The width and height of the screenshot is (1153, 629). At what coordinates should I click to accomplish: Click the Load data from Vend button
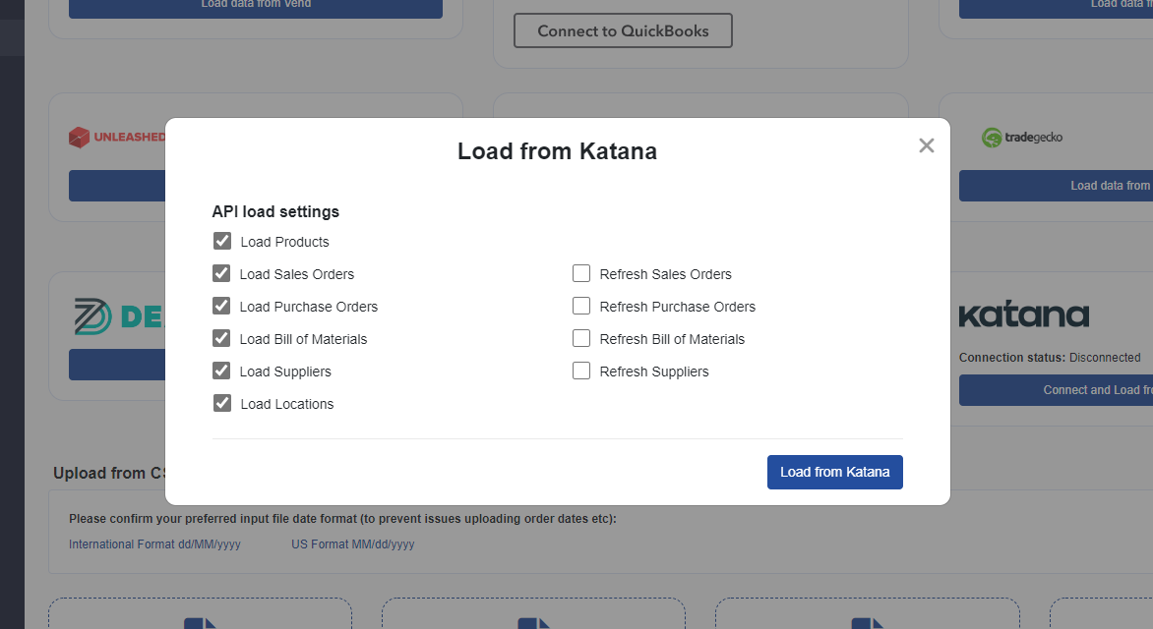pyautogui.click(x=256, y=7)
